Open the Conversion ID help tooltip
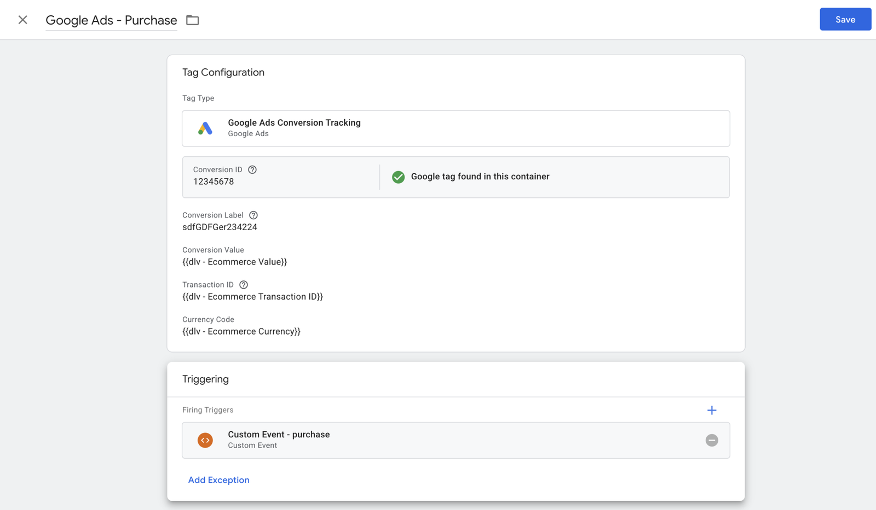 252,169
